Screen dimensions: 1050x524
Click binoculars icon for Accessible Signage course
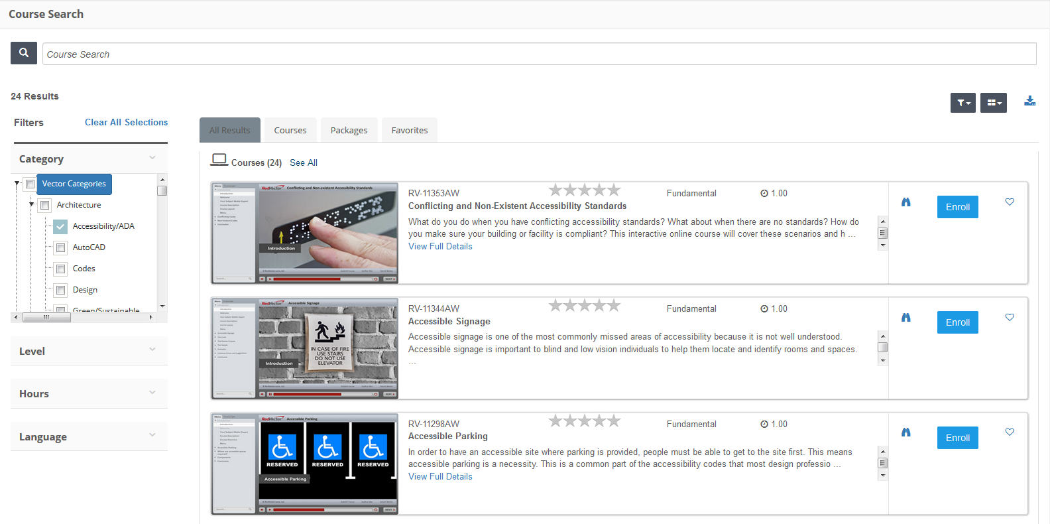pyautogui.click(x=905, y=318)
